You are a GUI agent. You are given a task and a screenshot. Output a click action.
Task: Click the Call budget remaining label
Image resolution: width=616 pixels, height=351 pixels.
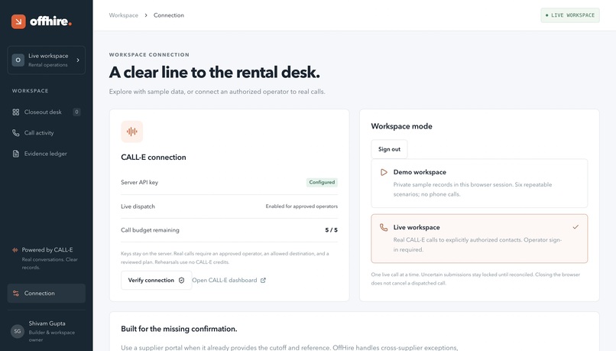pos(150,230)
